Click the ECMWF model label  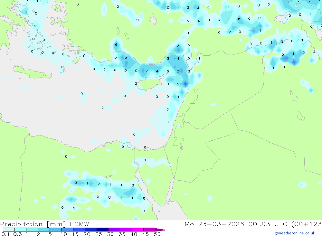pyautogui.click(x=81, y=224)
